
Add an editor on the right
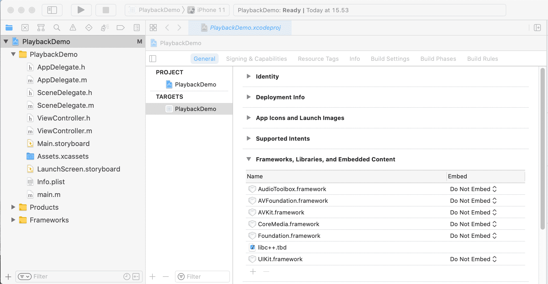coord(537,28)
